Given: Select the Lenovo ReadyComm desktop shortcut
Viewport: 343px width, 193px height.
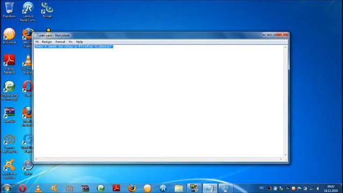Looking at the screenshot, I should click(28, 12).
